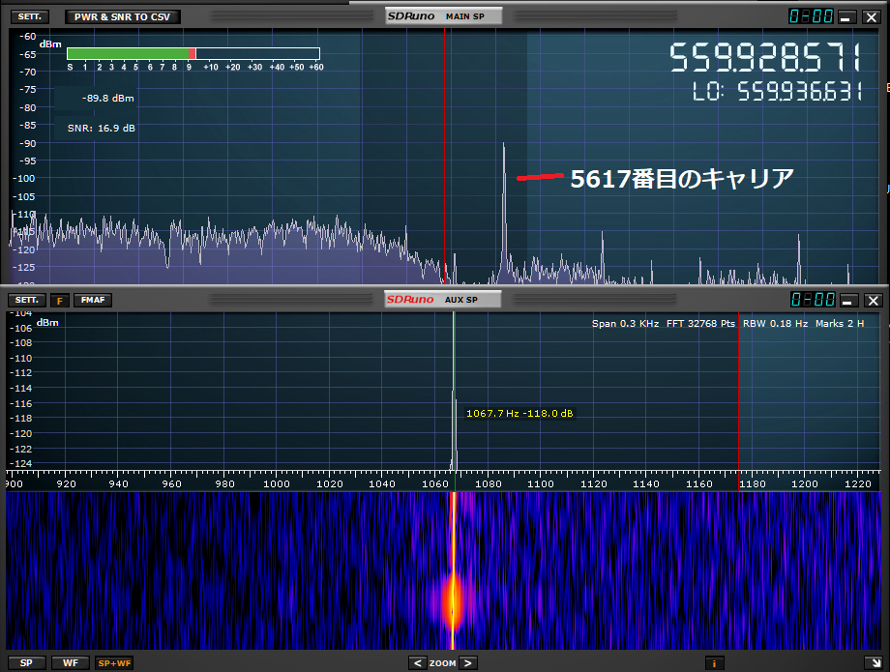Click the 0-00 counter in AUX SP
Screen dimensions: 890x672
813,300
